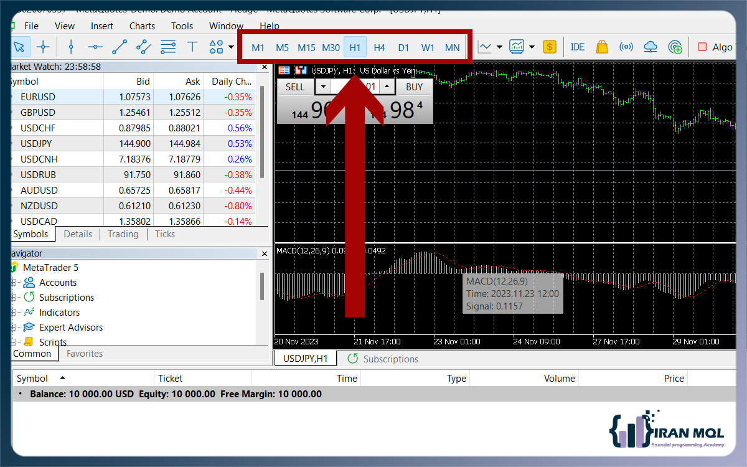This screenshot has height=467, width=747.
Task: Click the SELL button on chart
Action: coord(295,87)
